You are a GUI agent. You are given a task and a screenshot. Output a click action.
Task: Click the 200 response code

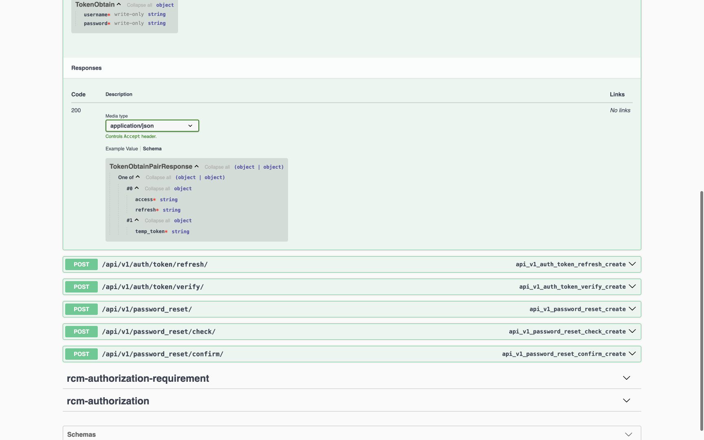(x=76, y=110)
